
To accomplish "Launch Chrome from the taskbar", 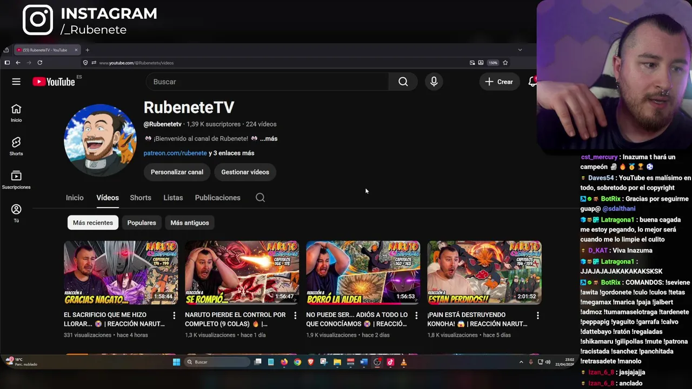I will pos(297,362).
